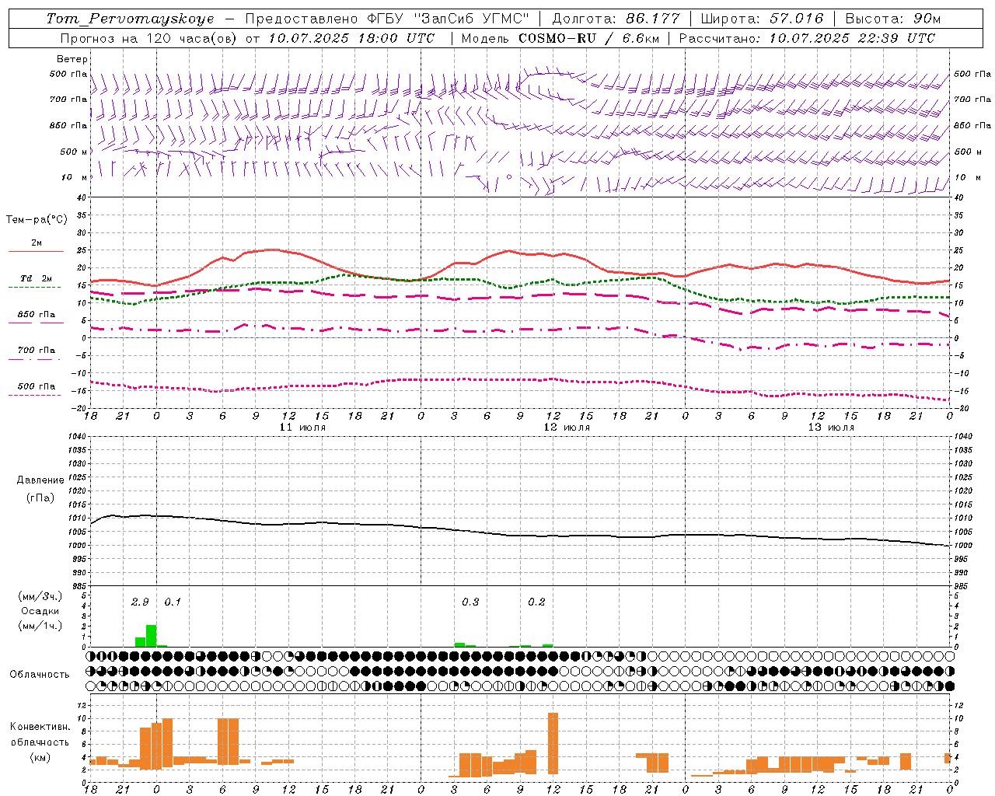Click the Осадки precipitation label
This screenshot has width=995, height=796.
pos(40,611)
